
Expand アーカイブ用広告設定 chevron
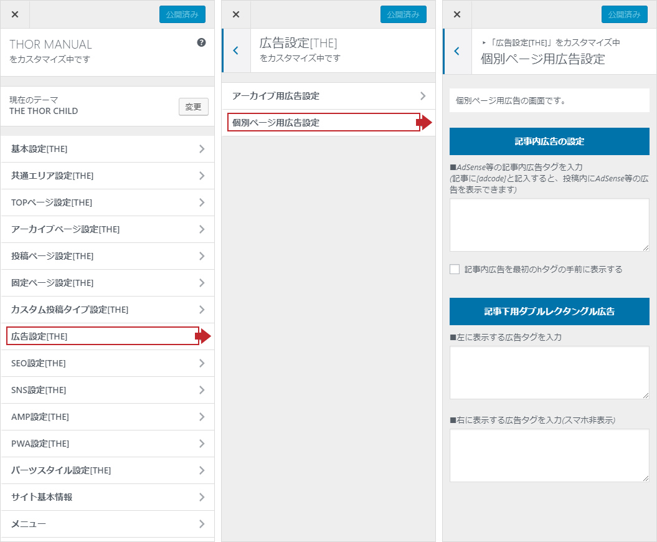click(x=423, y=96)
